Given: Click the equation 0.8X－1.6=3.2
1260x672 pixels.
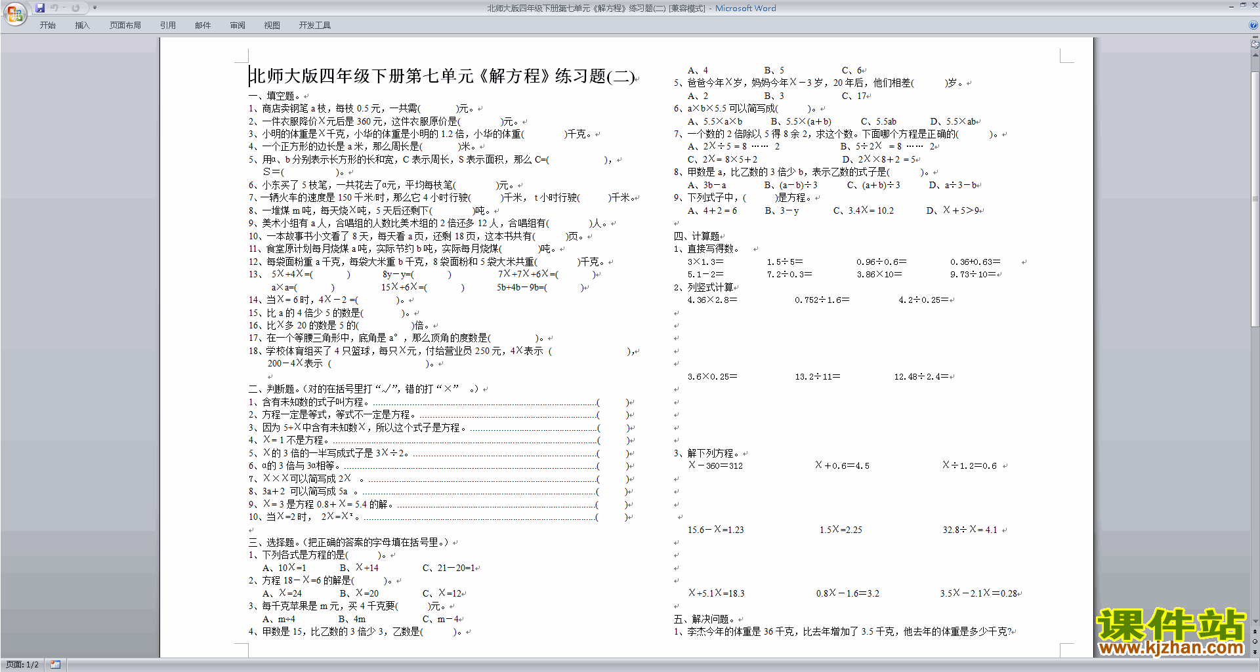Looking at the screenshot, I should [x=848, y=593].
